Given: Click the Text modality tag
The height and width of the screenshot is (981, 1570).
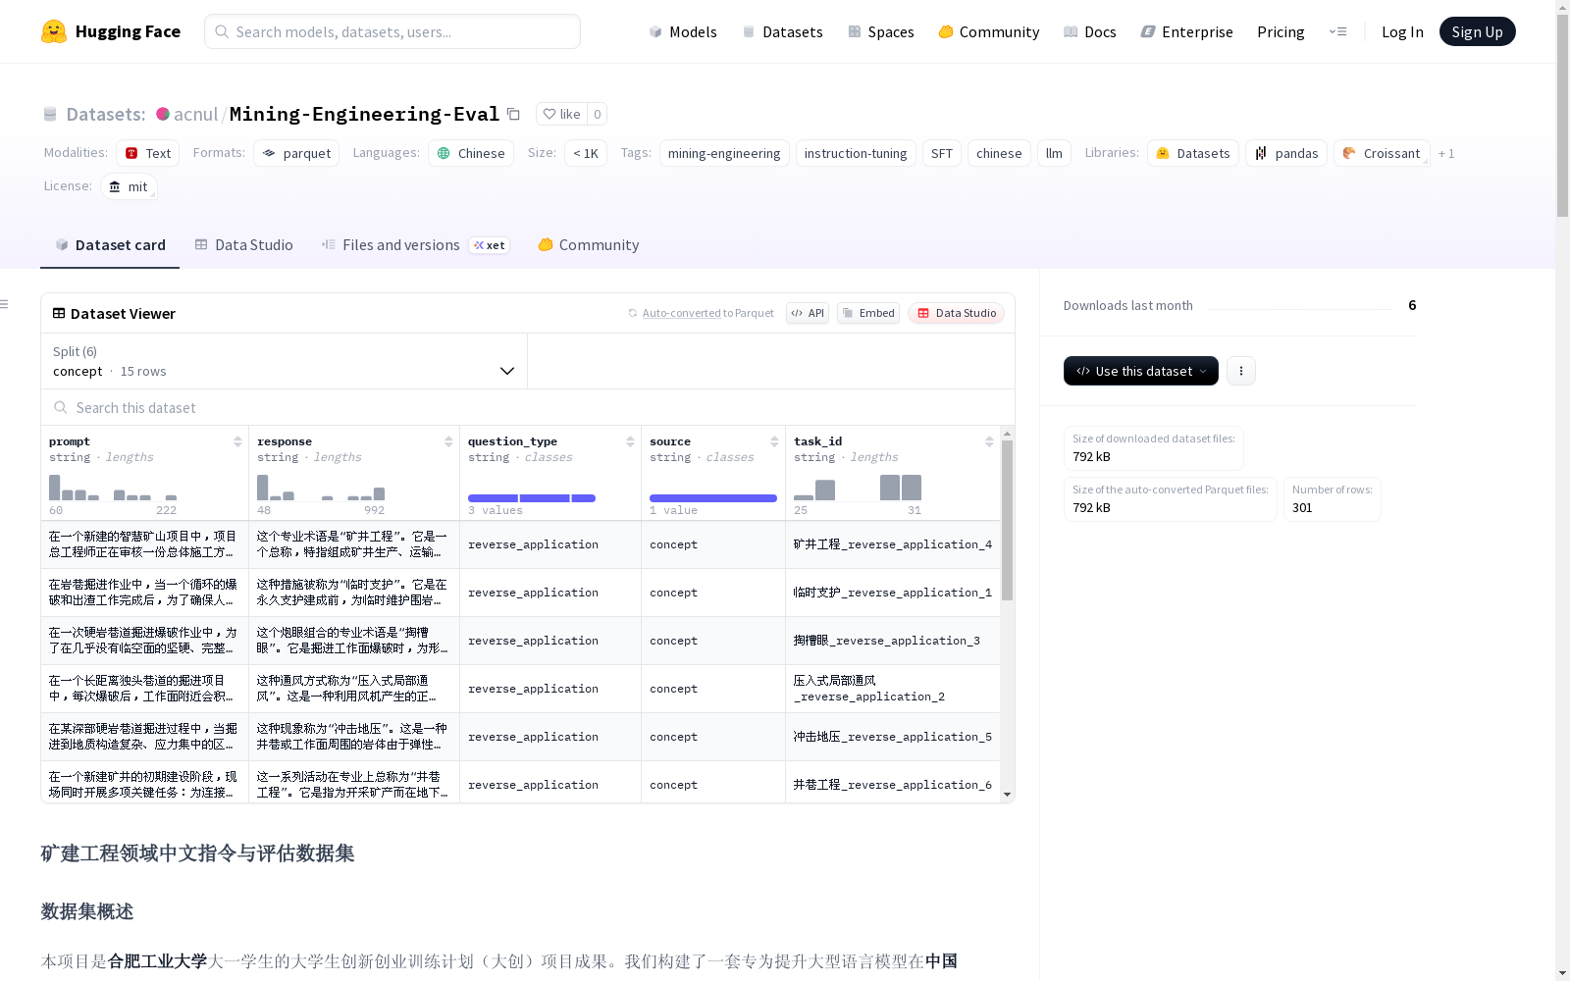Looking at the screenshot, I should [148, 153].
